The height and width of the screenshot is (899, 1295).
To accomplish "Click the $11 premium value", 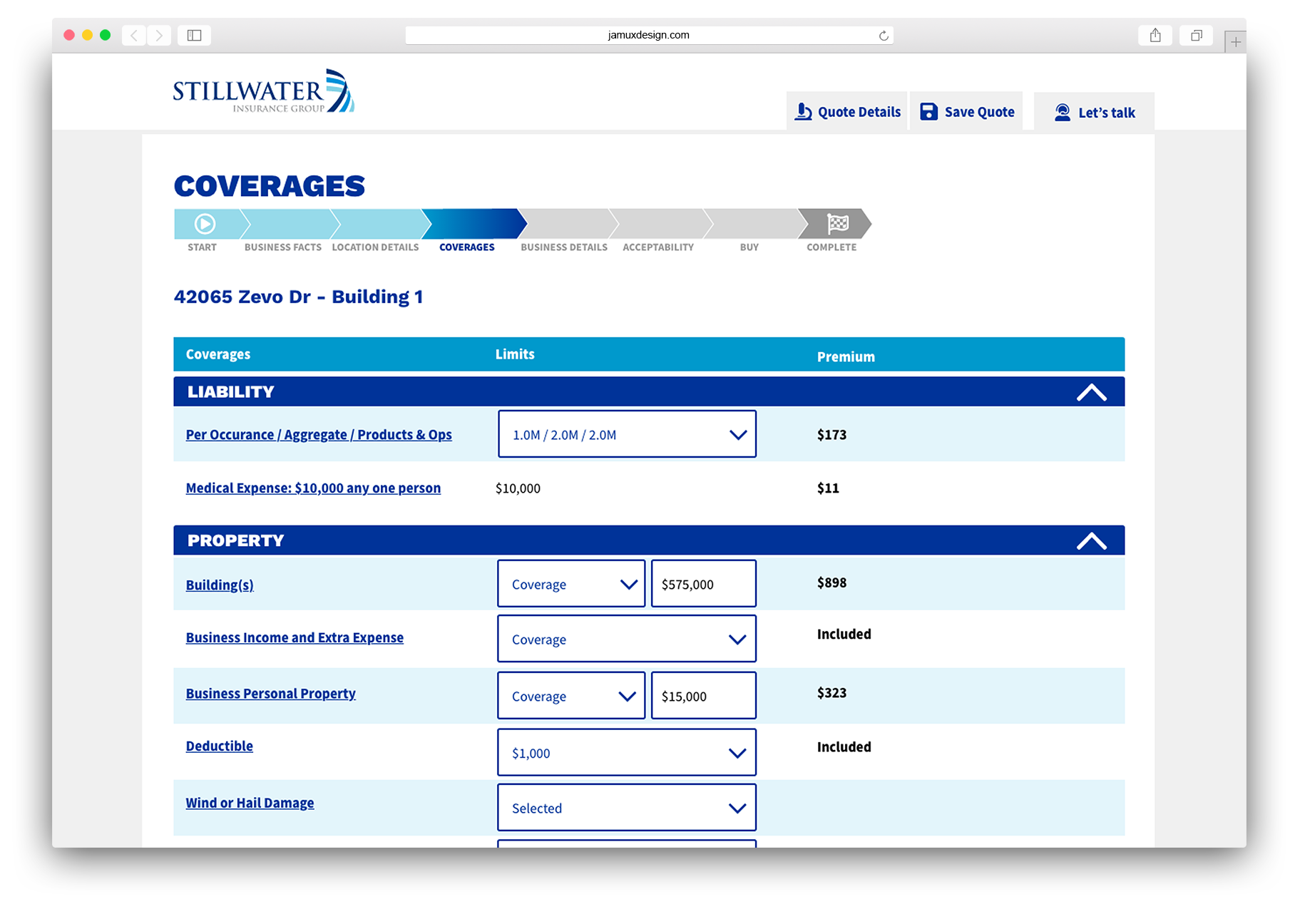I will click(x=828, y=488).
